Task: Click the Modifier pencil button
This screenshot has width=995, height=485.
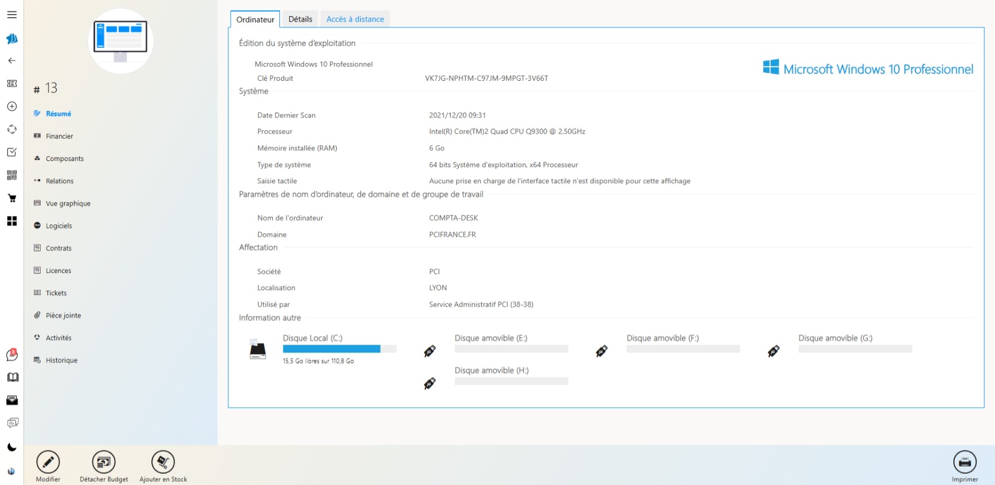Action: tap(48, 462)
